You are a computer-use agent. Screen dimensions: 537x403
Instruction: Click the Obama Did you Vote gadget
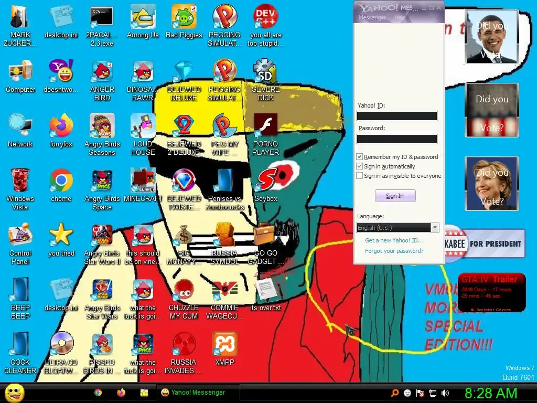492,37
